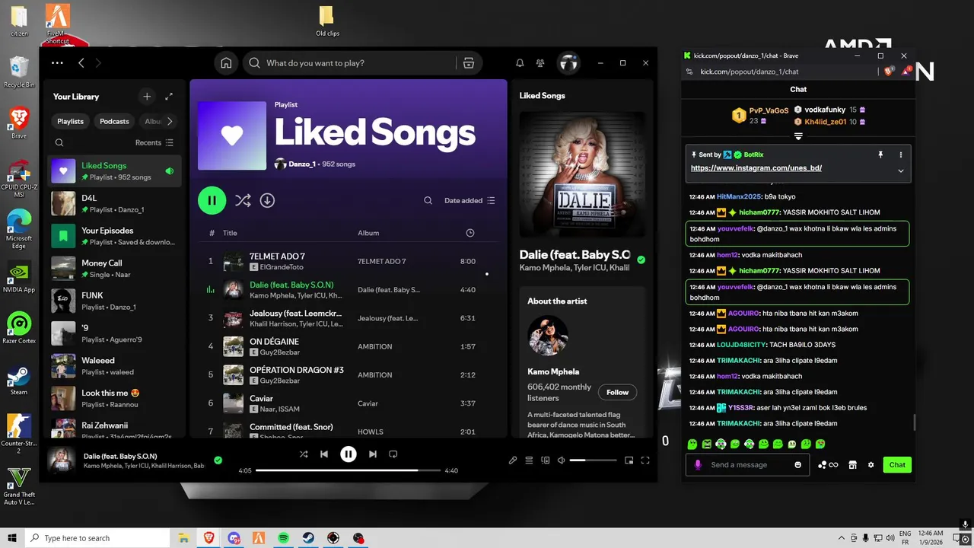Open the Kick chat settings gear
This screenshot has height=548, width=974.
(871, 465)
